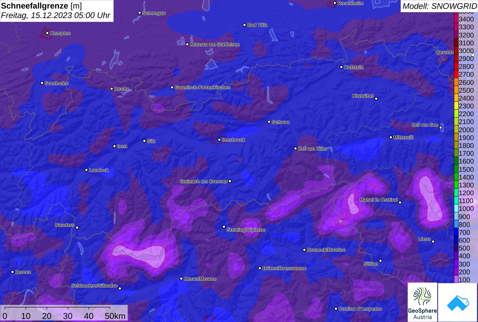Select the Garmisch-Partenkirchen label
The width and height of the screenshot is (478, 322).
pyautogui.click(x=202, y=87)
